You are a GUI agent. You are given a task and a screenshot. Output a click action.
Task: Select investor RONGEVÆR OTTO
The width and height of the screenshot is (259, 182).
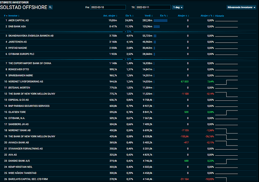coord(19,70)
